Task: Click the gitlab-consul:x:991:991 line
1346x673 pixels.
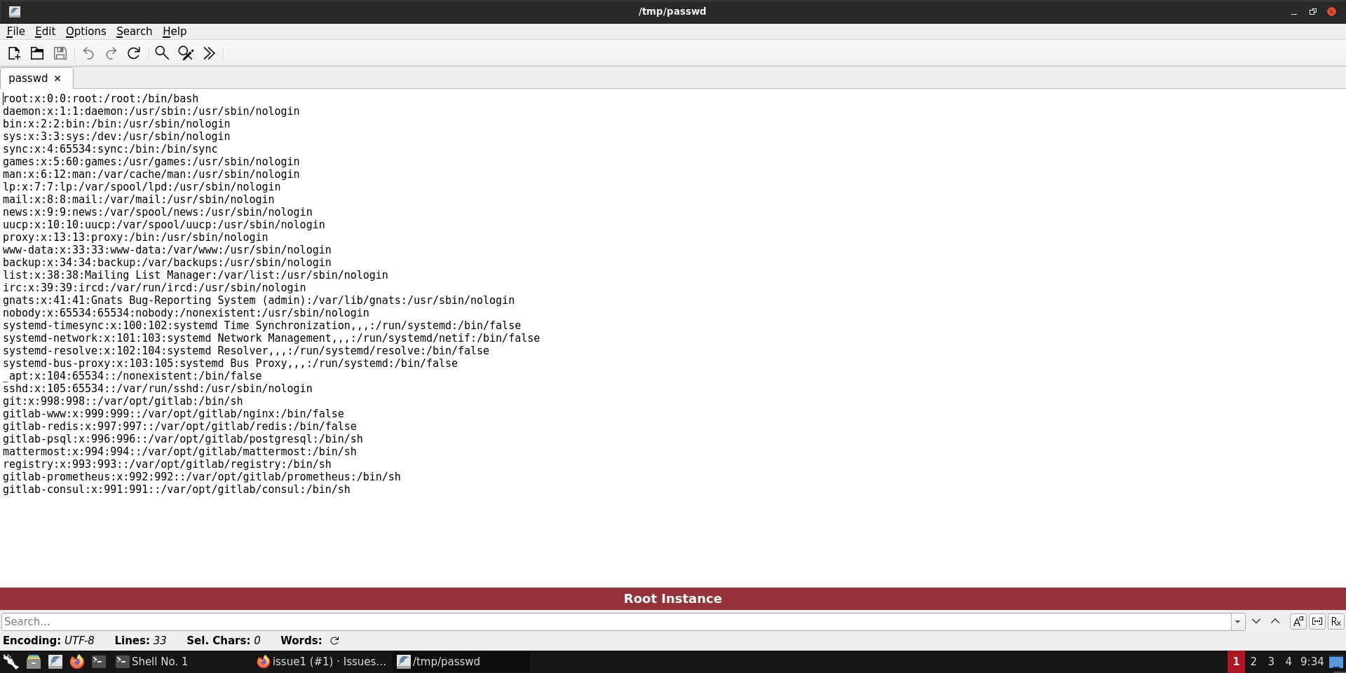Action: pos(177,490)
